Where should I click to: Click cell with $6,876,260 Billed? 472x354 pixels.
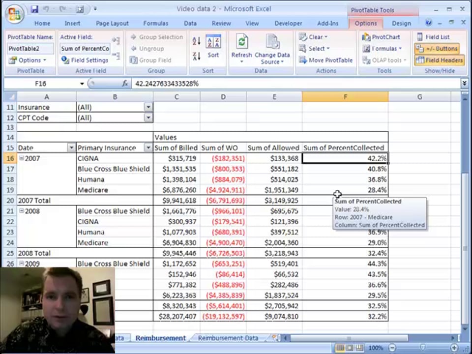pyautogui.click(x=177, y=190)
